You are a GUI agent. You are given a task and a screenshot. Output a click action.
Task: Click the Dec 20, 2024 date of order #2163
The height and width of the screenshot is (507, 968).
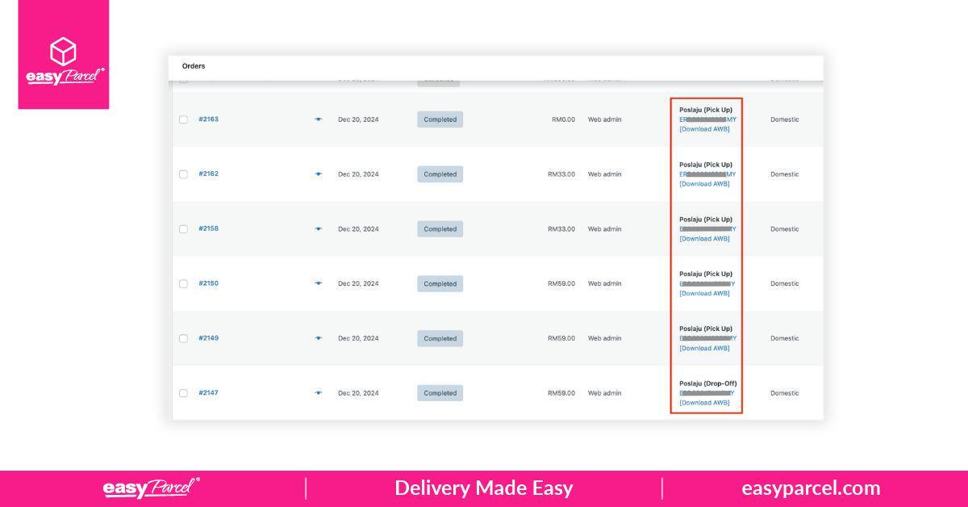[358, 119]
